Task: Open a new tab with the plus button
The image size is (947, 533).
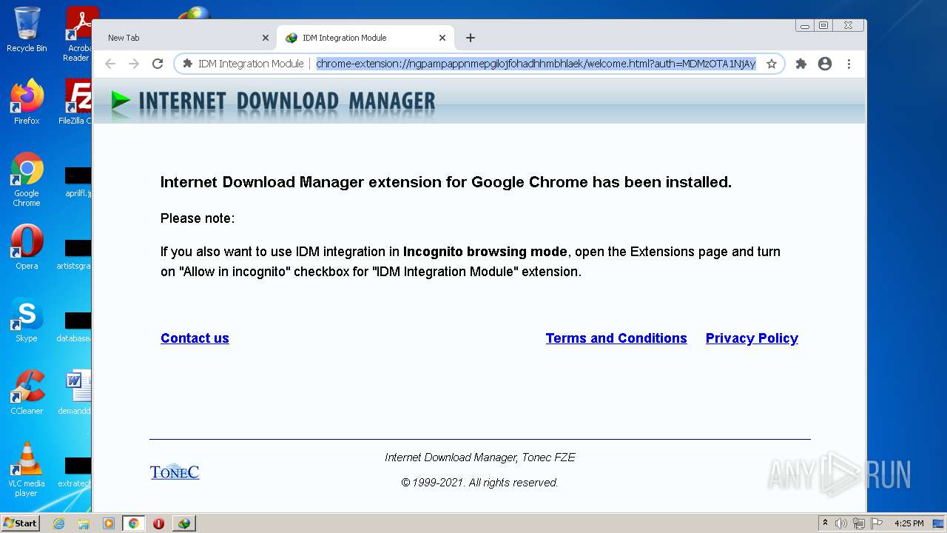Action: click(471, 38)
